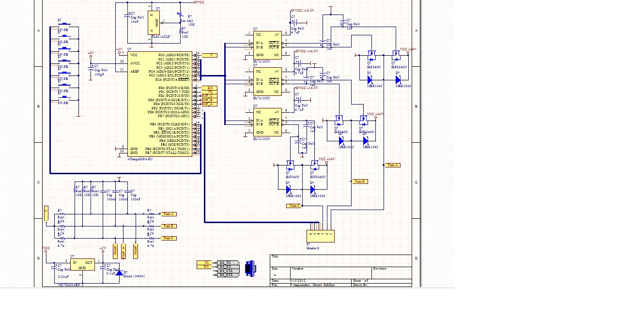The width and height of the screenshot is (617, 317).
Task: Click the bottommost SW-PB push button
Action: click(x=64, y=98)
